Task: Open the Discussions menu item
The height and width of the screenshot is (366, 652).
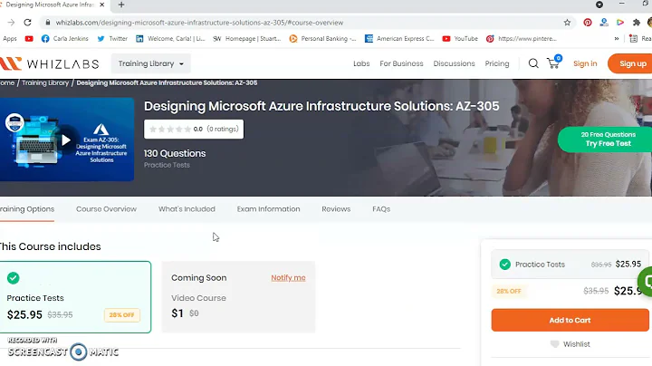Action: pos(454,63)
